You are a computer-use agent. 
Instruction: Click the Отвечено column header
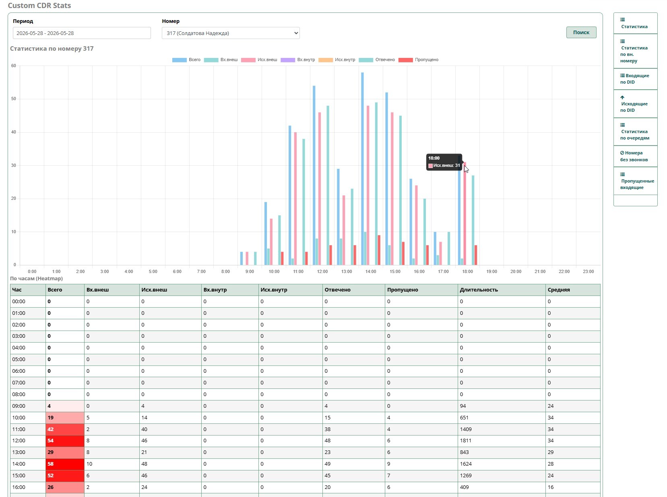point(353,290)
